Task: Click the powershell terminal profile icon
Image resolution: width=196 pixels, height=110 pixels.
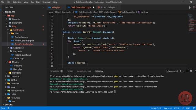Action: point(167,71)
